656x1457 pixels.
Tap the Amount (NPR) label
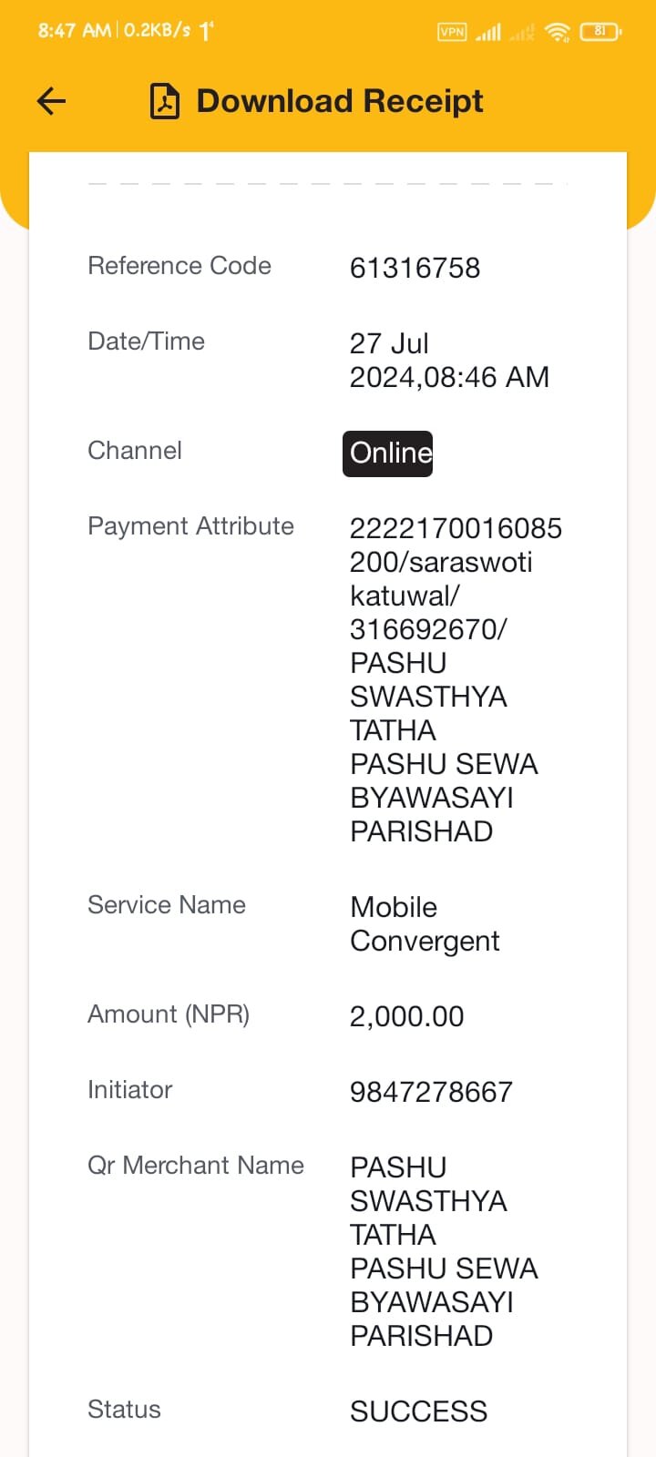coord(169,1014)
